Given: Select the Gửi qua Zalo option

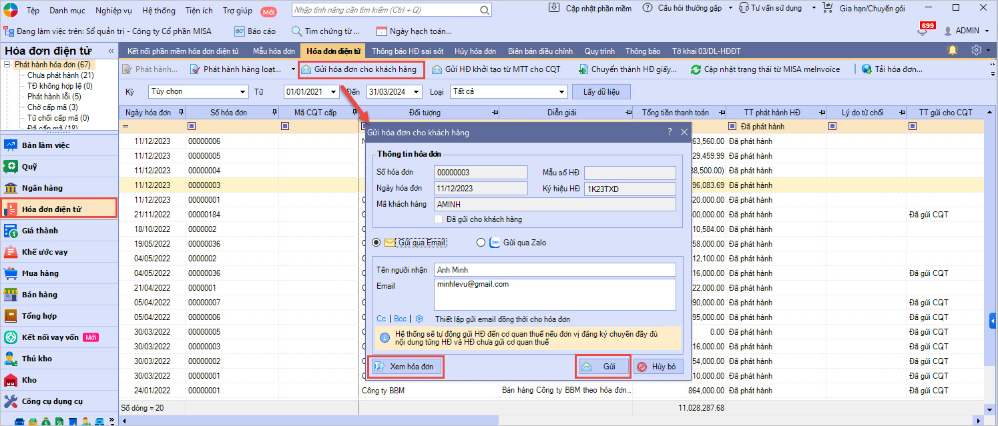Looking at the screenshot, I should [x=481, y=243].
